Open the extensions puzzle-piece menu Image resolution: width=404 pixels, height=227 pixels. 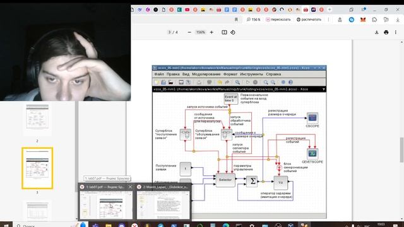pos(374,20)
